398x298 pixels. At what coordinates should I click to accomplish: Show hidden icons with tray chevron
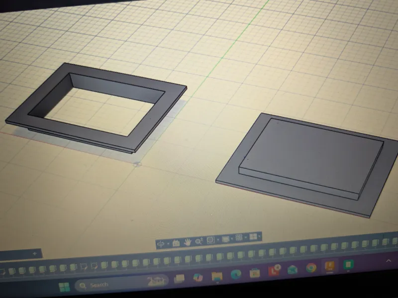point(389,260)
